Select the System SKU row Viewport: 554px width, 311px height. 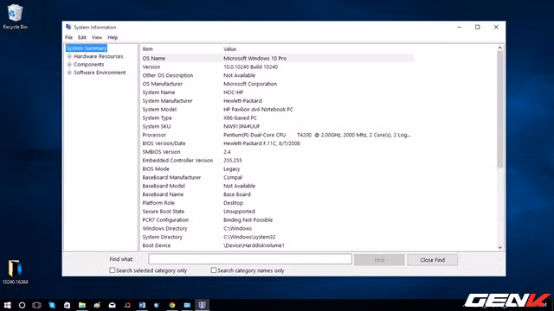tap(277, 126)
